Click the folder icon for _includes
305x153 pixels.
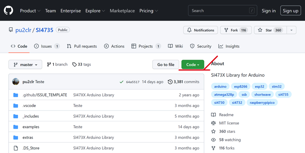(16, 116)
